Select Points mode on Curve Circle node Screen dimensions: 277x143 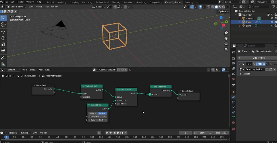pyautogui.click(x=93, y=113)
